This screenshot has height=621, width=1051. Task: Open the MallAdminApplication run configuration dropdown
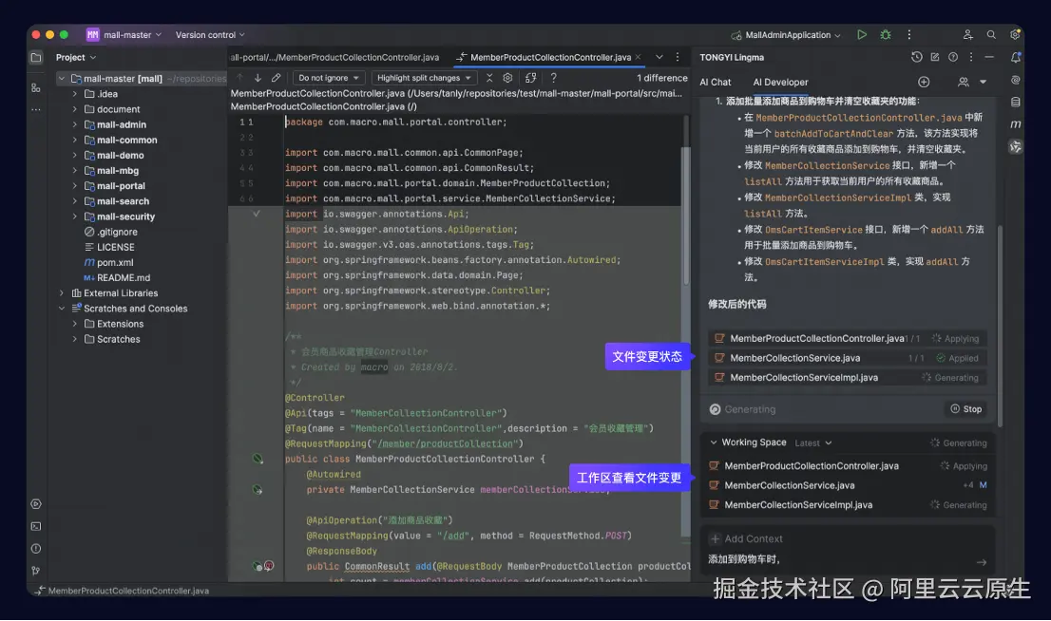[786, 35]
